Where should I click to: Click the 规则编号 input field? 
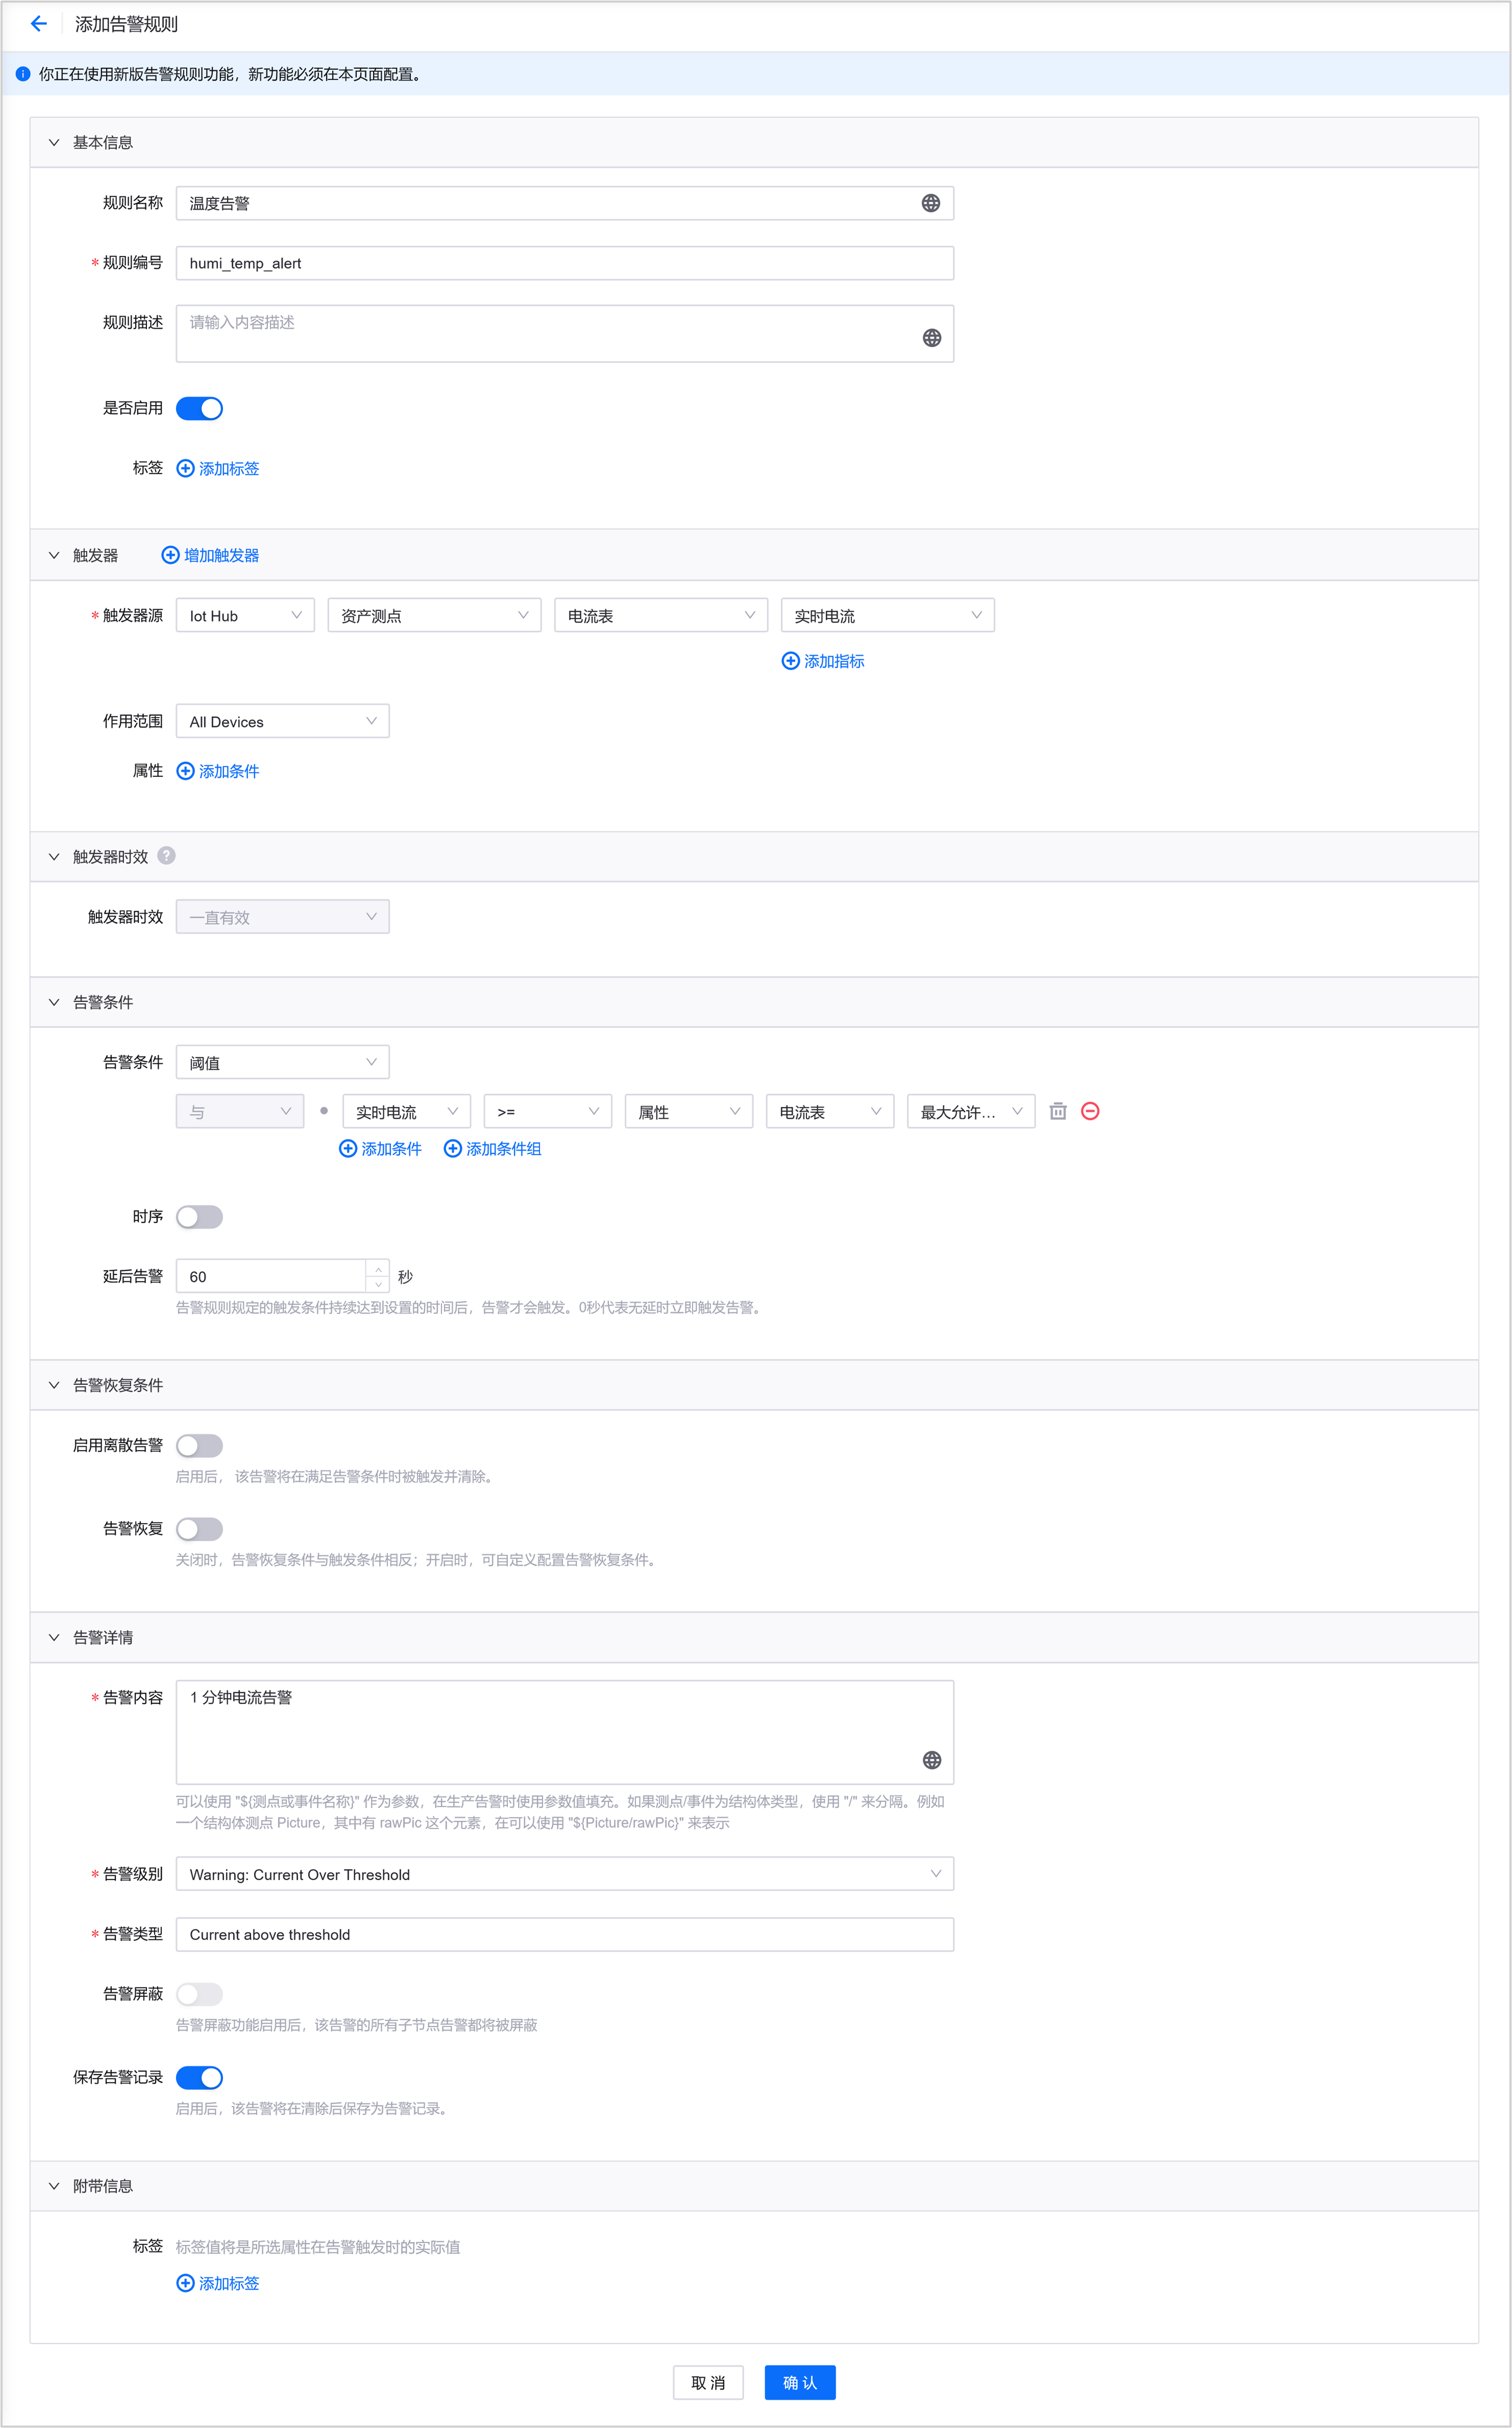[x=564, y=263]
